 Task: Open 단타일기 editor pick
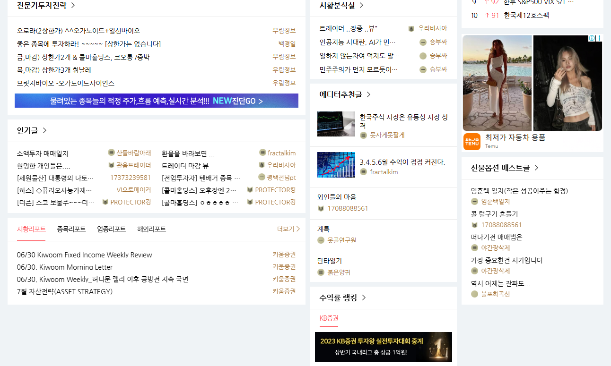coord(330,261)
